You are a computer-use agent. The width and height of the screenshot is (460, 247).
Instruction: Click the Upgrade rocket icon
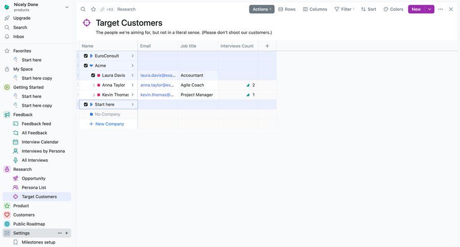pos(7,18)
